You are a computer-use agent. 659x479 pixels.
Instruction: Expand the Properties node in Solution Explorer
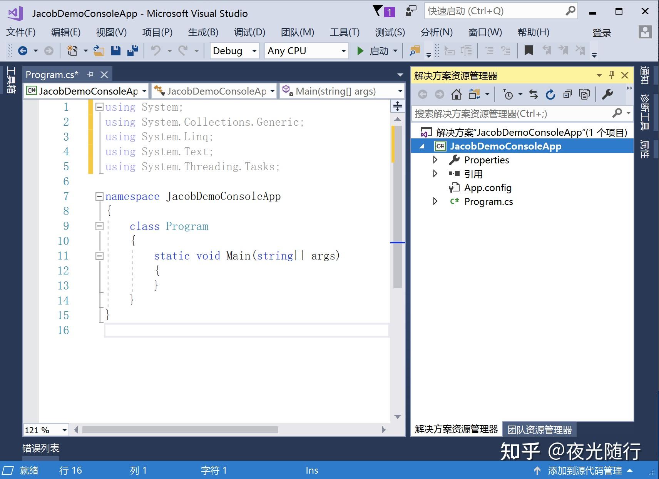(x=435, y=160)
